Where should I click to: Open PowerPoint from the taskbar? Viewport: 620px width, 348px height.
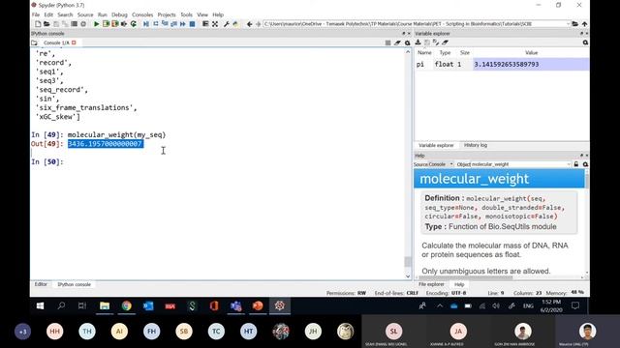[258, 305]
